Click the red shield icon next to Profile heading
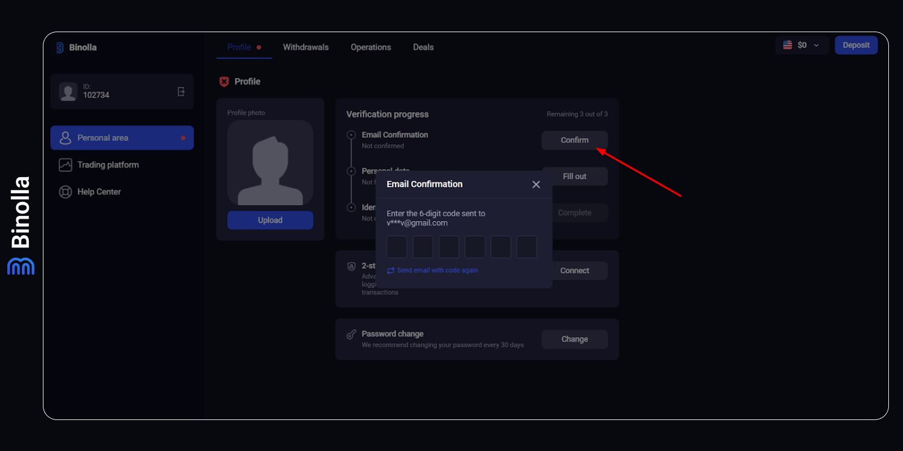 click(x=224, y=82)
